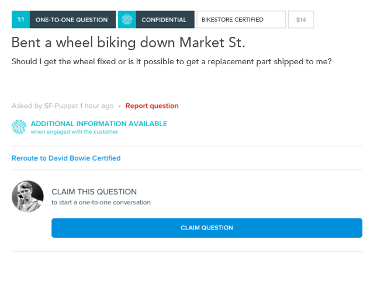Select the One-to-One Question label

tap(72, 19)
